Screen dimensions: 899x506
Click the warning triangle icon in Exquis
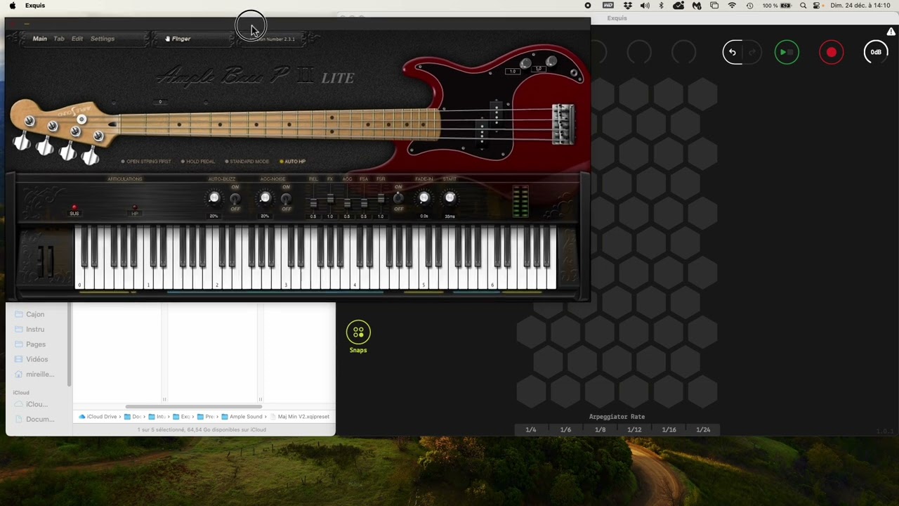tap(891, 32)
